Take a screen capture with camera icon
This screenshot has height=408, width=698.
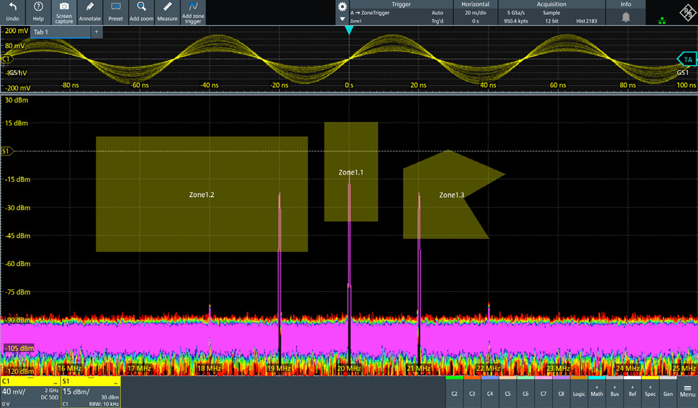click(x=64, y=12)
